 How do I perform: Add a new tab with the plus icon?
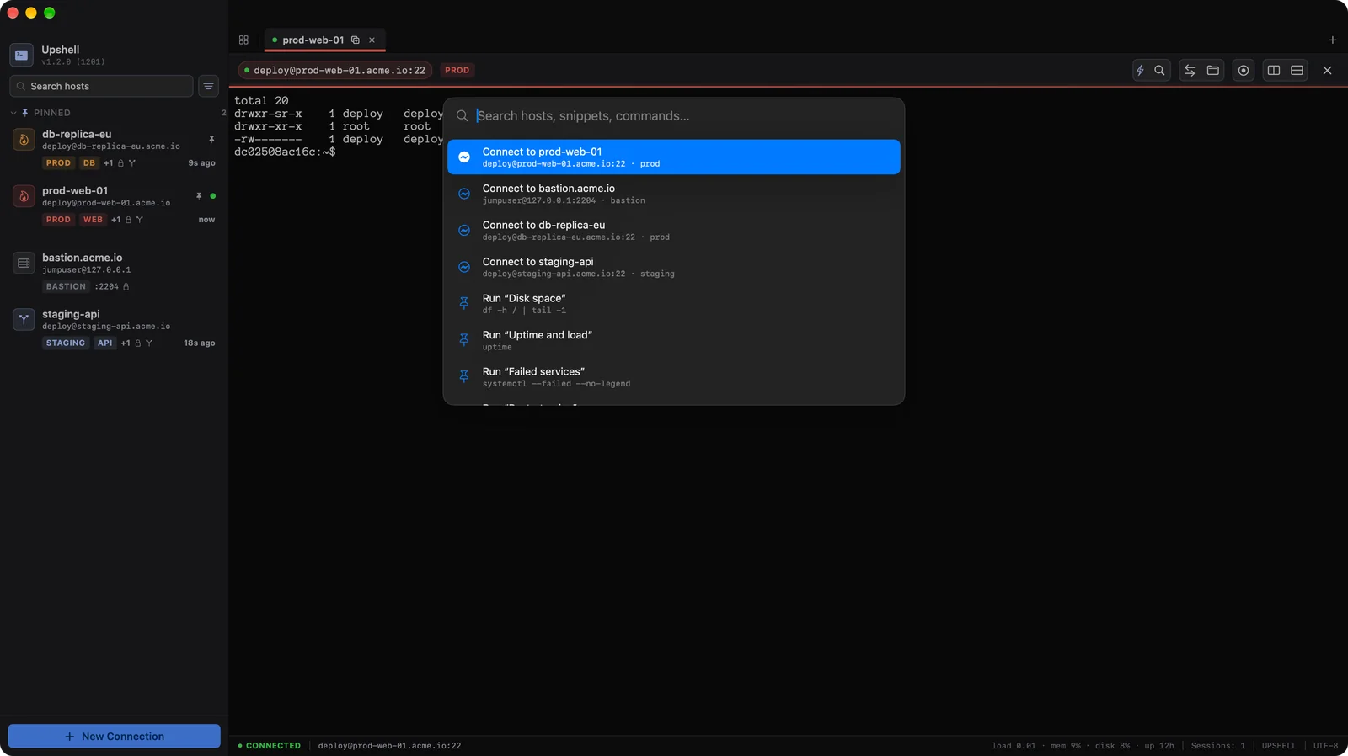(1332, 40)
